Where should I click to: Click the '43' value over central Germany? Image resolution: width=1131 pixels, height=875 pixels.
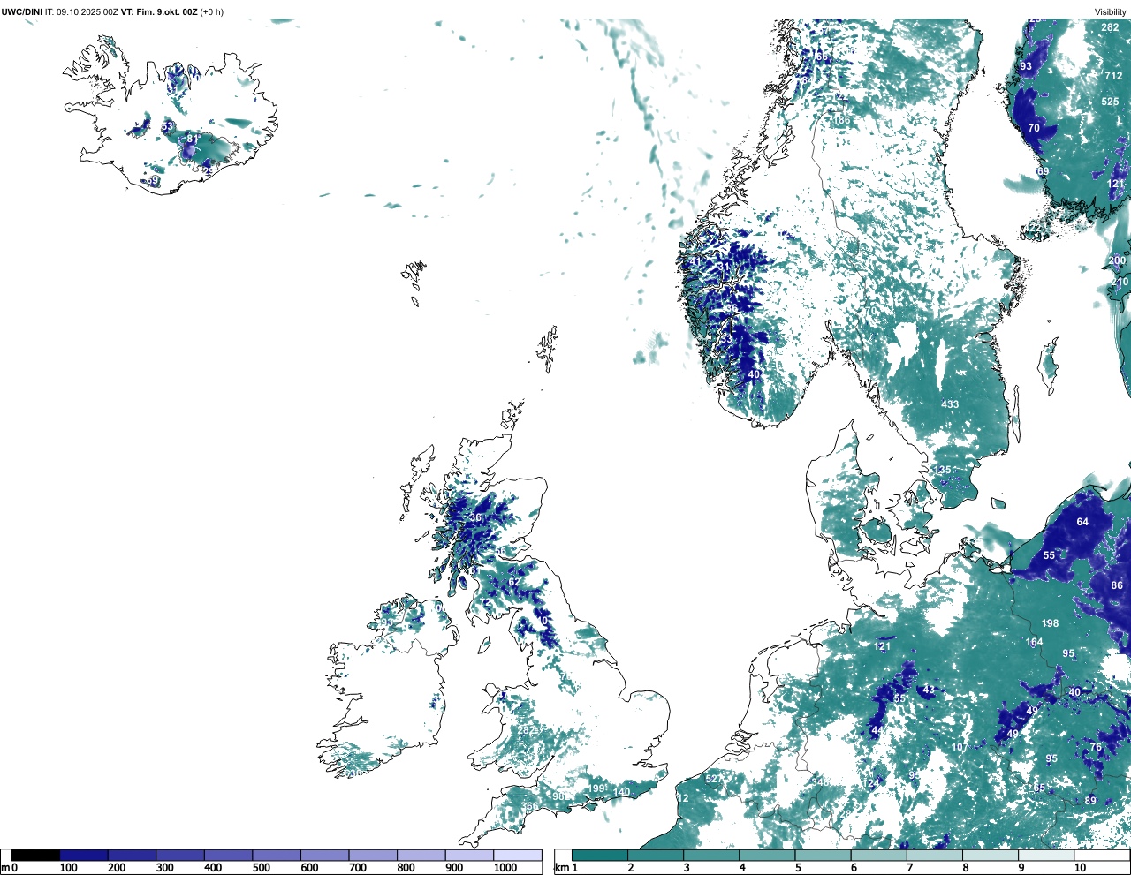pyautogui.click(x=929, y=690)
